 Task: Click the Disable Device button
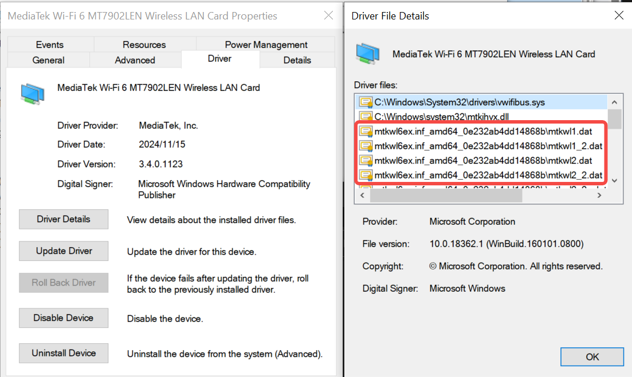[64, 318]
